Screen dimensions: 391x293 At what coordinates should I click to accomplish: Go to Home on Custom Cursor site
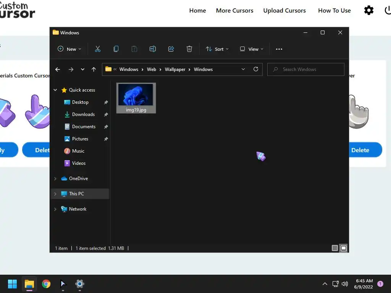click(x=197, y=10)
